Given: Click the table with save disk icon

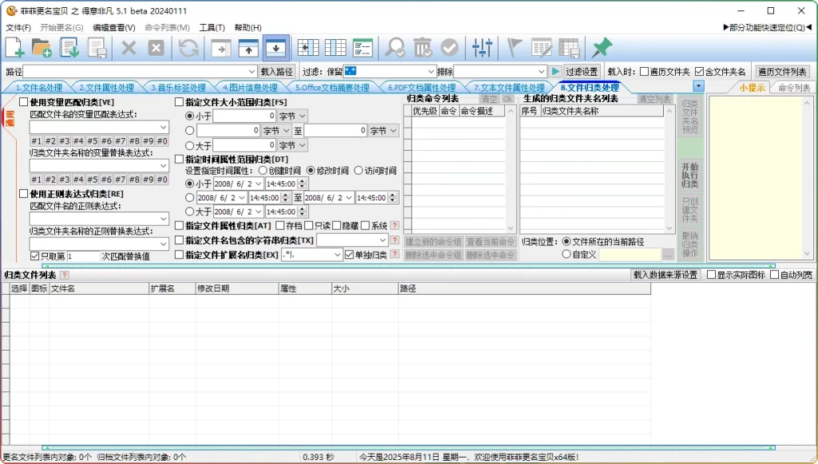Looking at the screenshot, I should (x=569, y=47).
